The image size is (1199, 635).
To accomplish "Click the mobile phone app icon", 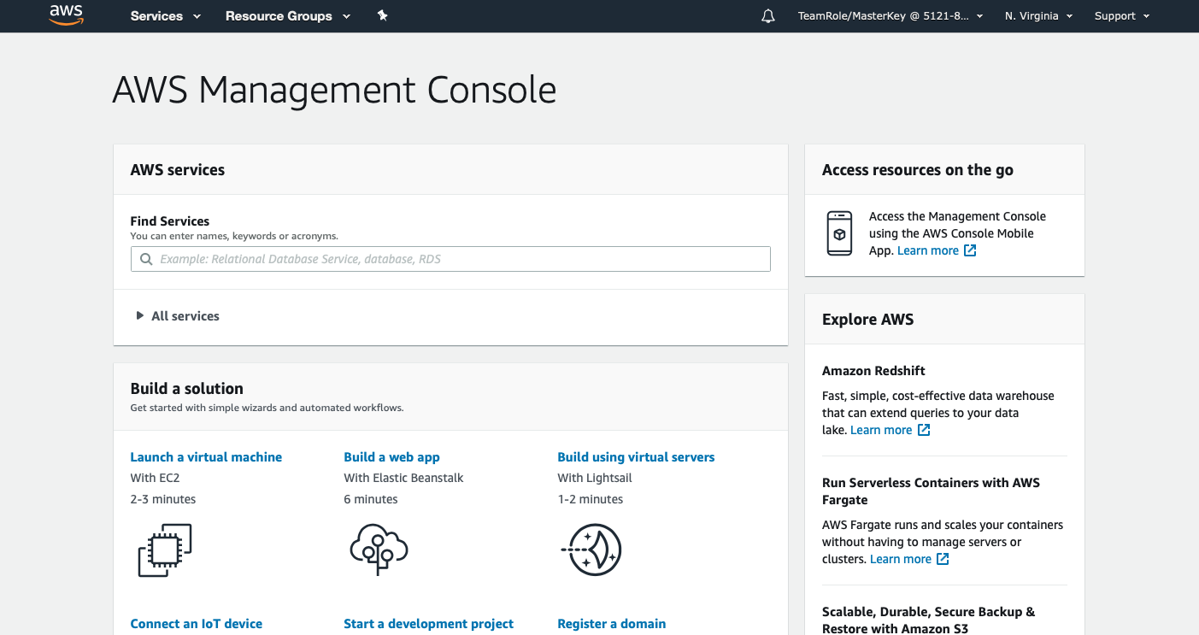I will click(839, 233).
